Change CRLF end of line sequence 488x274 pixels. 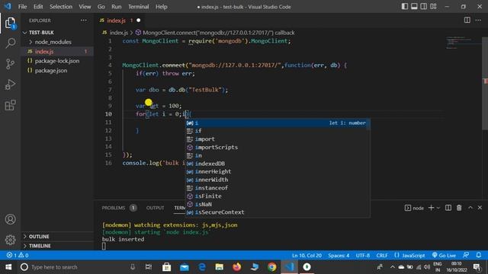[x=382, y=255]
